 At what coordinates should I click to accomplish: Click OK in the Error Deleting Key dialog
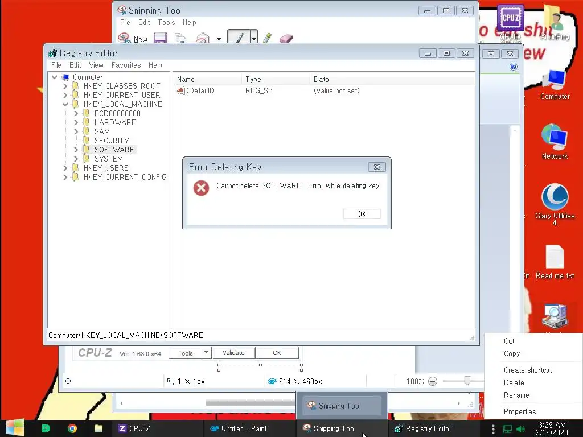point(362,214)
